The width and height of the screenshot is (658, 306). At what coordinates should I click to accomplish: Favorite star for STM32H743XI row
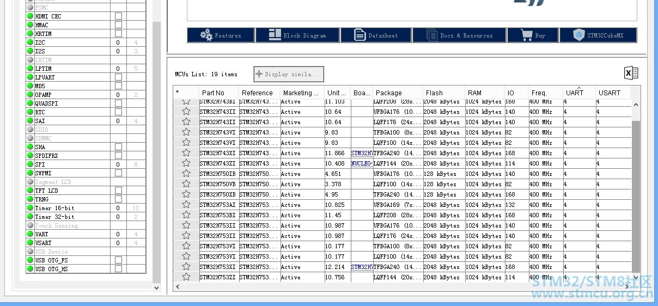pyautogui.click(x=186, y=153)
